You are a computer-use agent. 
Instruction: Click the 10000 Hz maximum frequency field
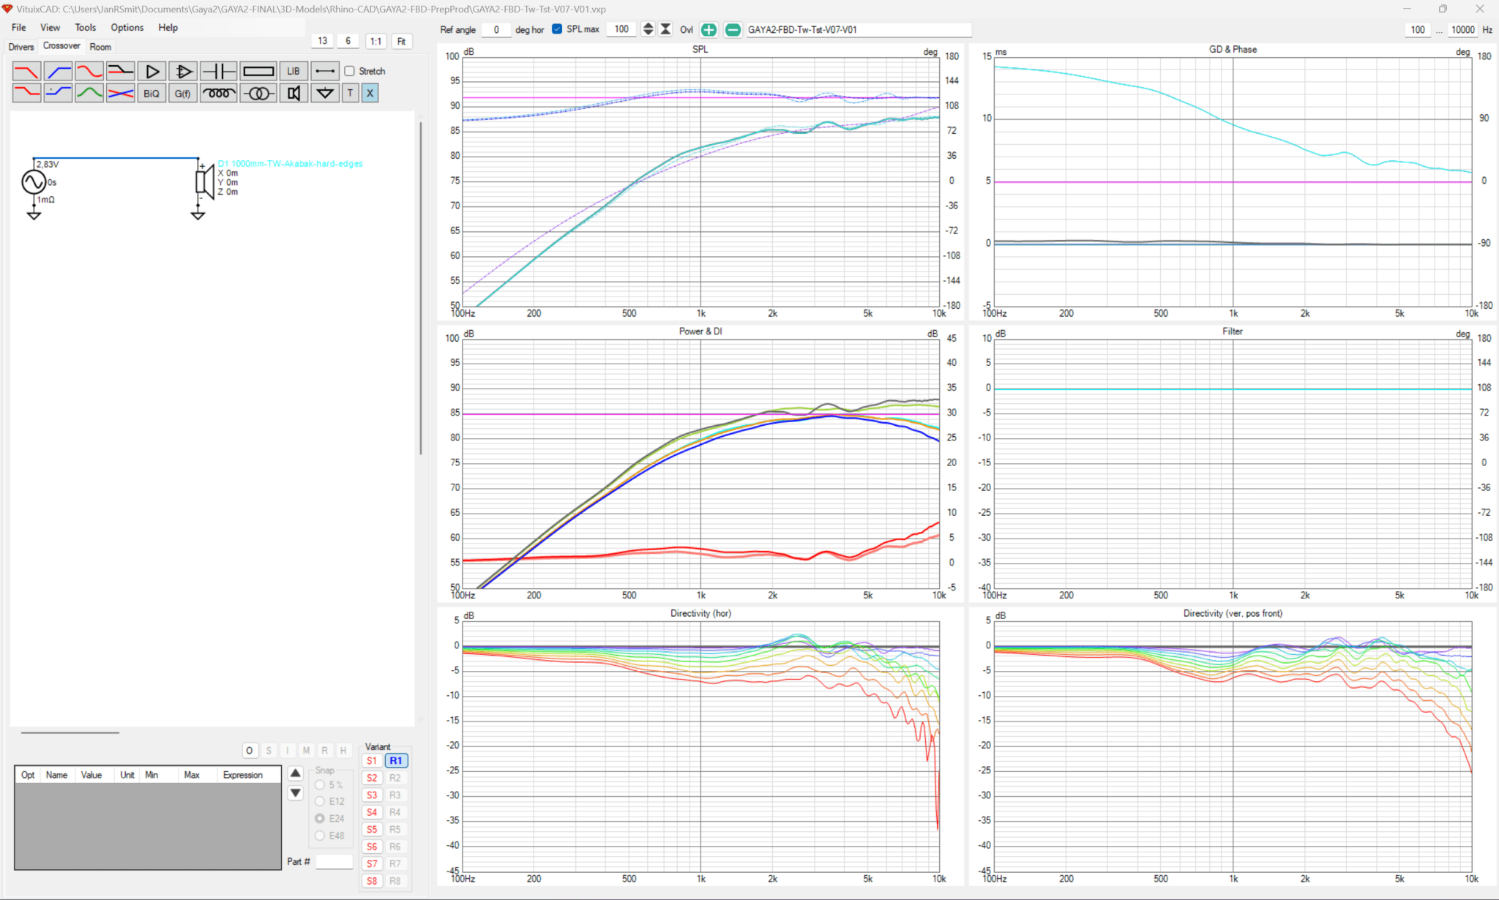tap(1463, 29)
